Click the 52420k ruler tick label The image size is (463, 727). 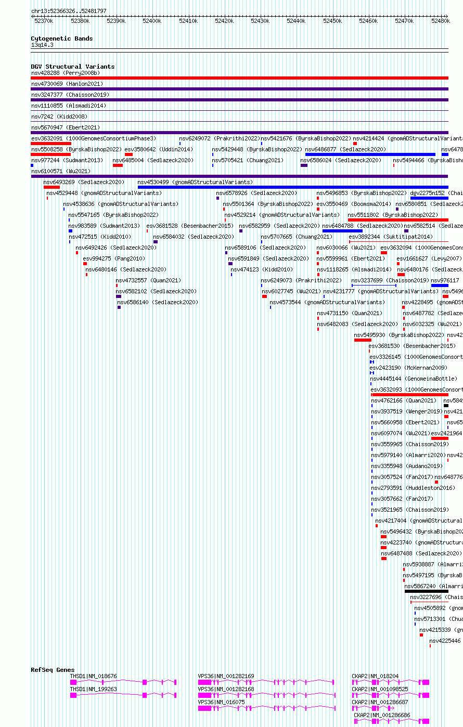(224, 21)
